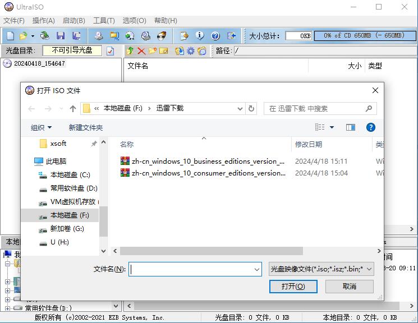Screen dimensions: 418x323
Task: Open the view options dropdown arrow
Action: click(x=332, y=127)
